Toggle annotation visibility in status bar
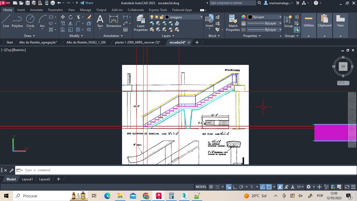Screen dimensions: 357x201 click(x=280, y=187)
